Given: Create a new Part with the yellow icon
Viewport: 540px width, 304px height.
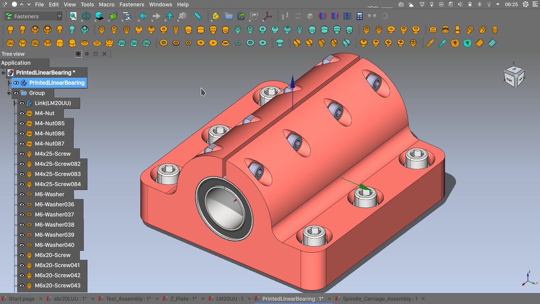Looking at the screenshot, I should pos(215,16).
